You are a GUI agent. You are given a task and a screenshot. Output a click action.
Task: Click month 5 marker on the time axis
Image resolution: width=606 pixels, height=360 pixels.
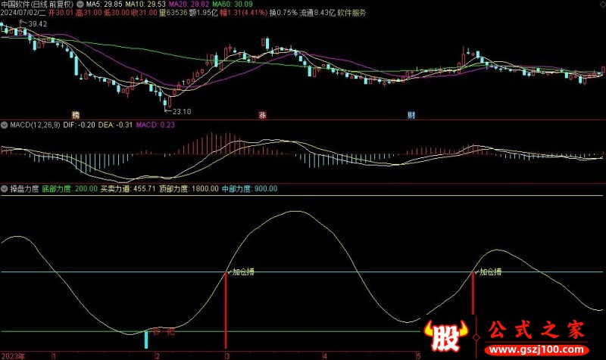point(418,355)
